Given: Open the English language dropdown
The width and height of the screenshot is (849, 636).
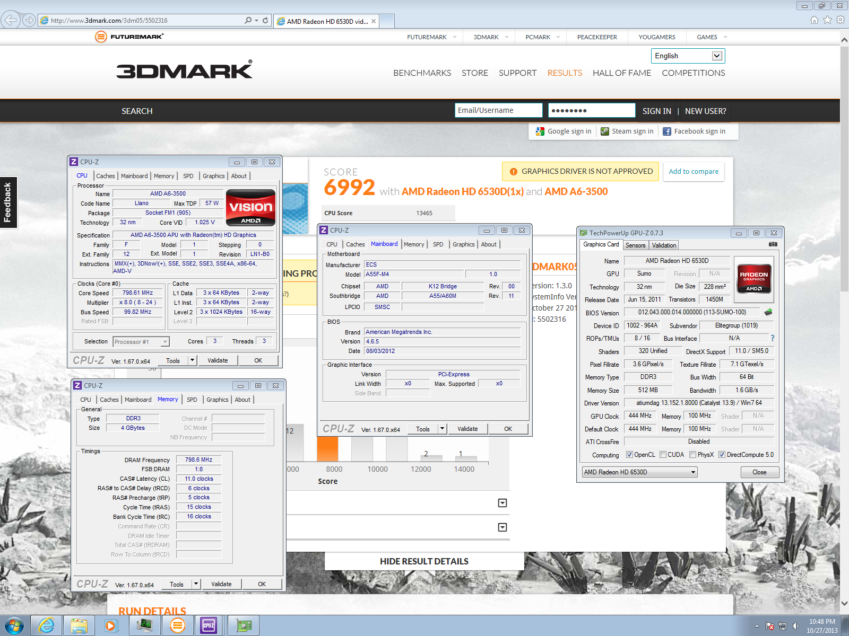Looking at the screenshot, I should (688, 56).
